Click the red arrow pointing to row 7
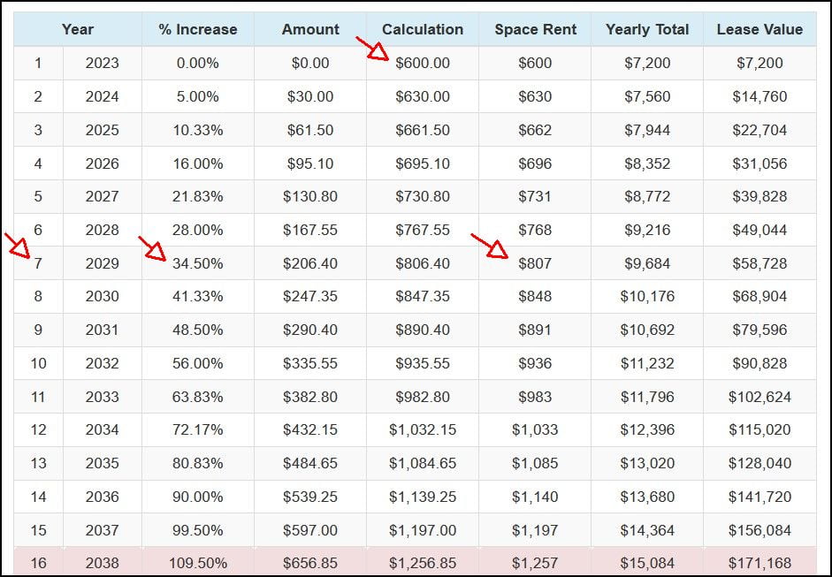Viewport: 832px width, 577px height. (x=17, y=245)
